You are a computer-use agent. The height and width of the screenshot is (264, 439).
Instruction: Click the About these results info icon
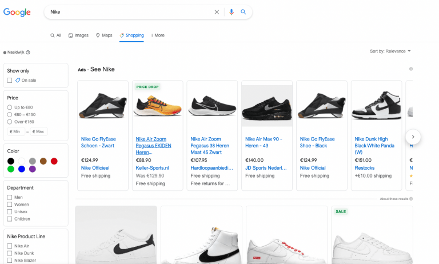pos(410,199)
